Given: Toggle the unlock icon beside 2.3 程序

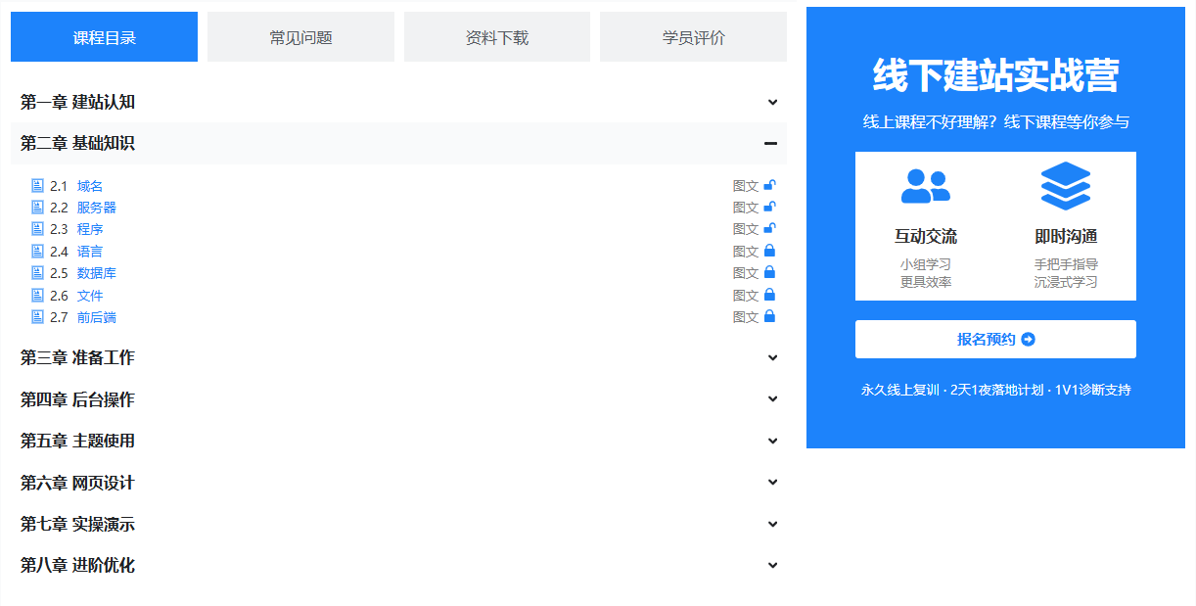Looking at the screenshot, I should pyautogui.click(x=769, y=228).
